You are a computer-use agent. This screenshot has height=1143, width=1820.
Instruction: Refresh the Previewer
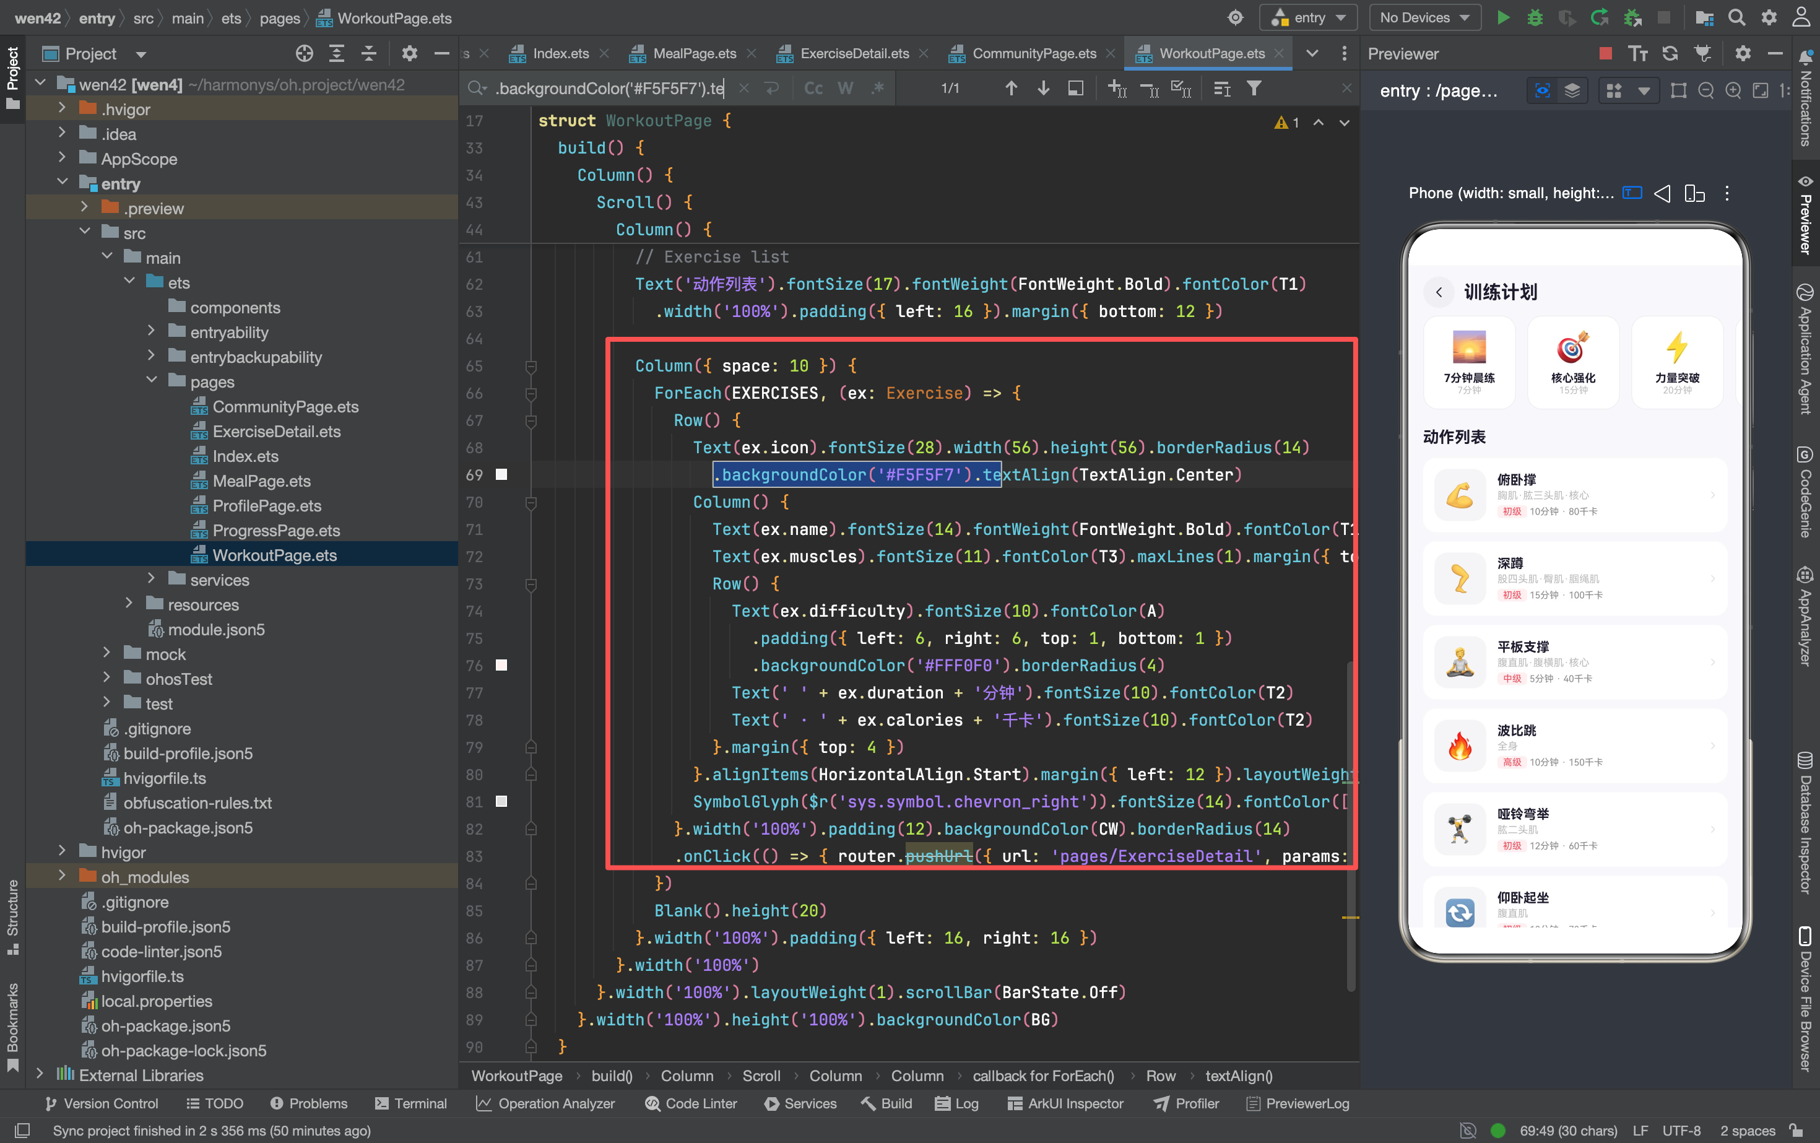1670,53
